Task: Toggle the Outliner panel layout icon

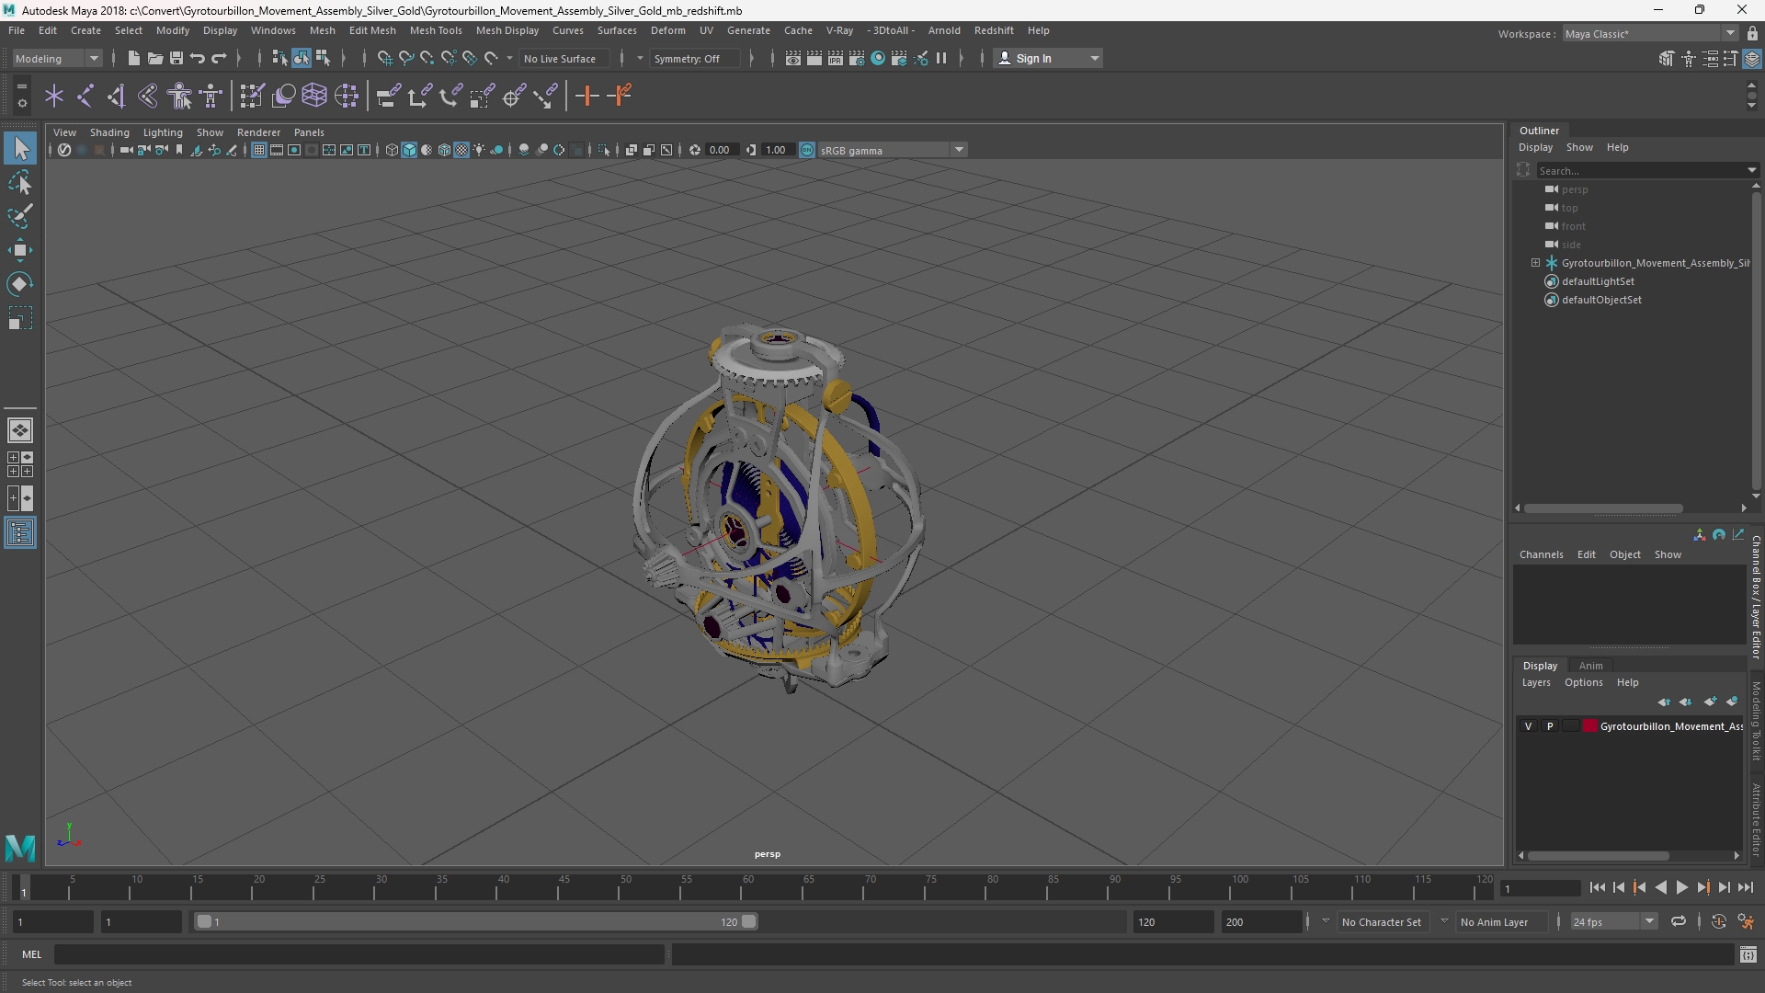Action: [x=20, y=533]
